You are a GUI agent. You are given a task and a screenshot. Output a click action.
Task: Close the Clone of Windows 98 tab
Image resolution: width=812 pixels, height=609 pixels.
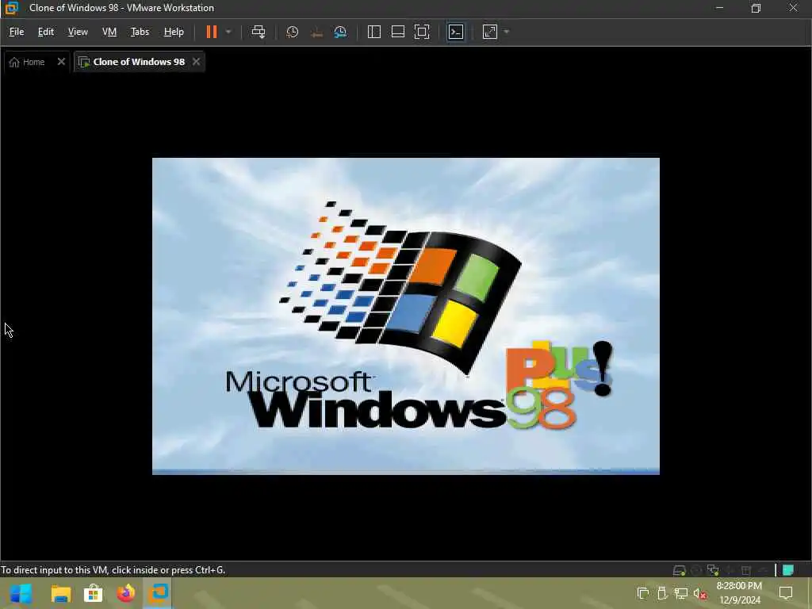click(197, 62)
